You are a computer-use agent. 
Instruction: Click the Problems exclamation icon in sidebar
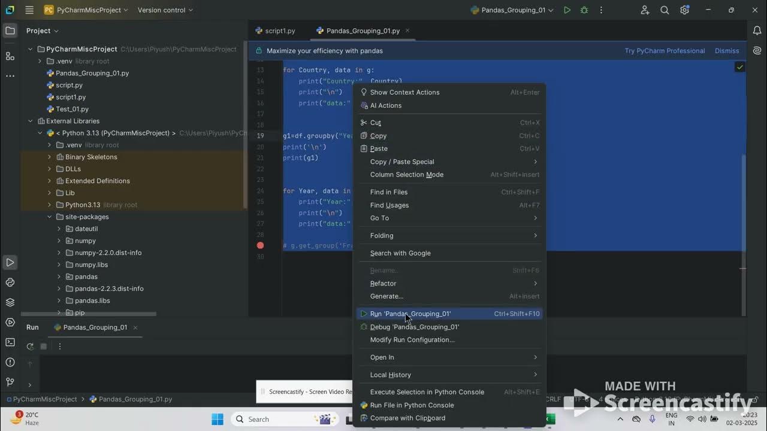[x=10, y=362]
